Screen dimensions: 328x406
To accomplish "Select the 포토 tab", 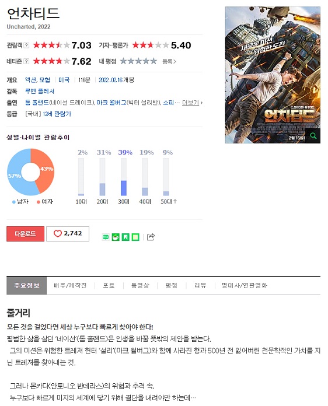I will pyautogui.click(x=109, y=286).
